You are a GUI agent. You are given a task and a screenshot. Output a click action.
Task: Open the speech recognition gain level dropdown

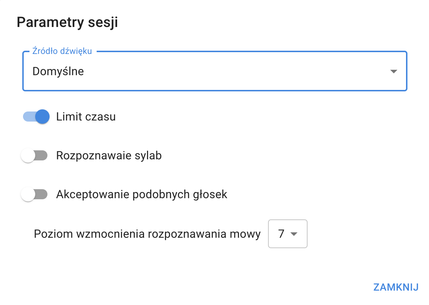click(x=287, y=234)
